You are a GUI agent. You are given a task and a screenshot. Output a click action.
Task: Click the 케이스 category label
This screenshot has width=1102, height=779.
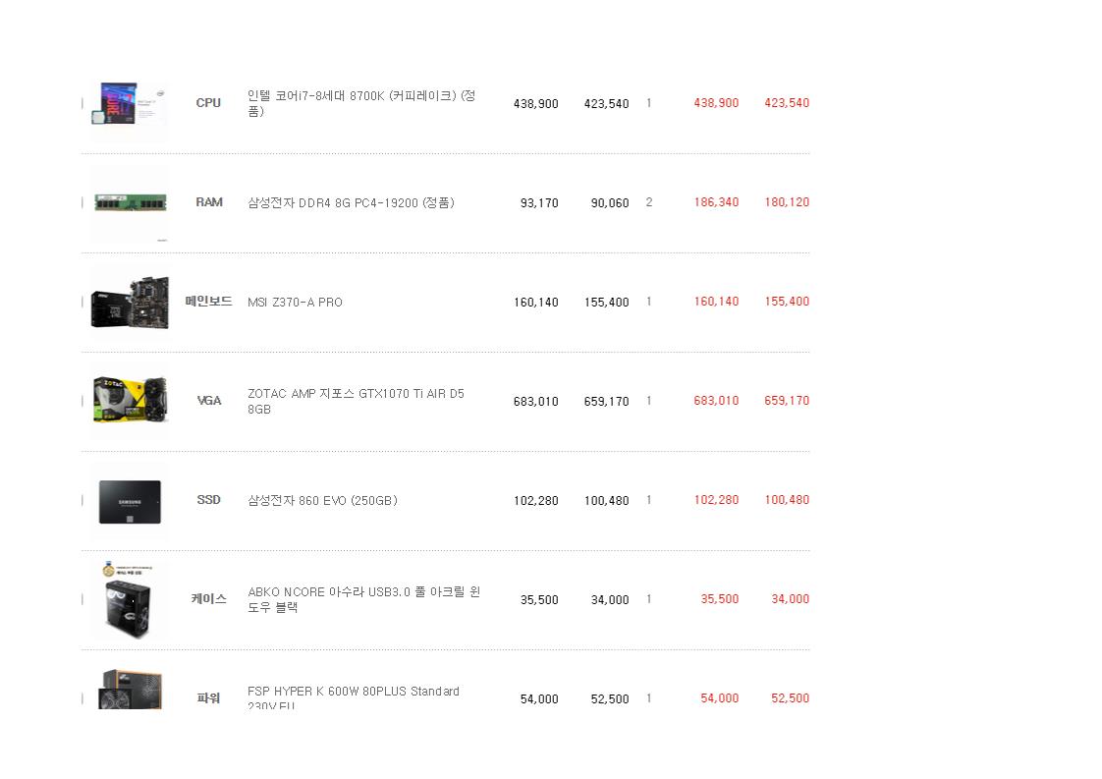208,599
